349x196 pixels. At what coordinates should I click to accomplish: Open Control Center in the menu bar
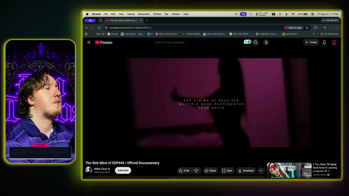coord(313,14)
